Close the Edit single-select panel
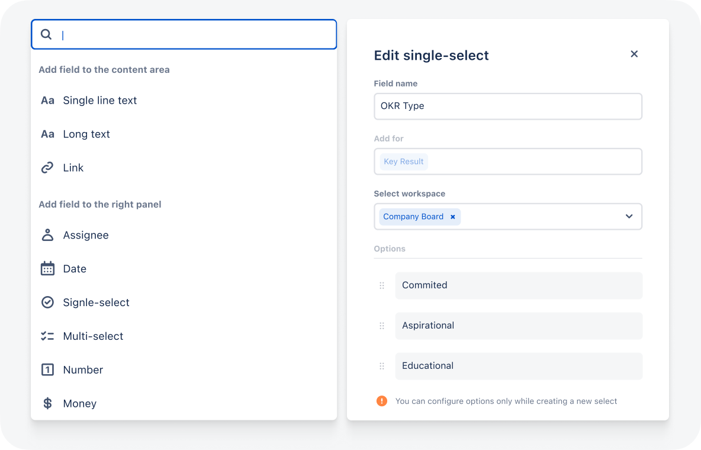The image size is (701, 450). [634, 54]
